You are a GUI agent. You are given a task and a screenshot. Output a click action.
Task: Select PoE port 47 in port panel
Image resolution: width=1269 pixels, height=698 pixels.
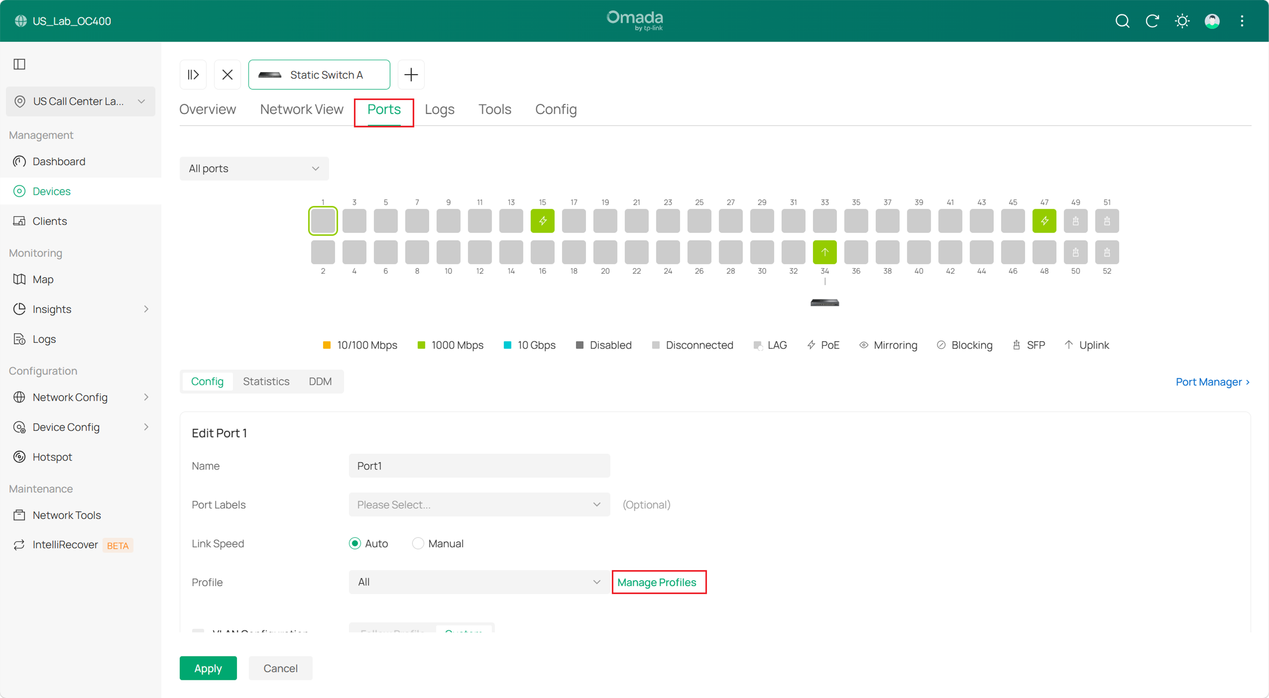[1044, 221]
